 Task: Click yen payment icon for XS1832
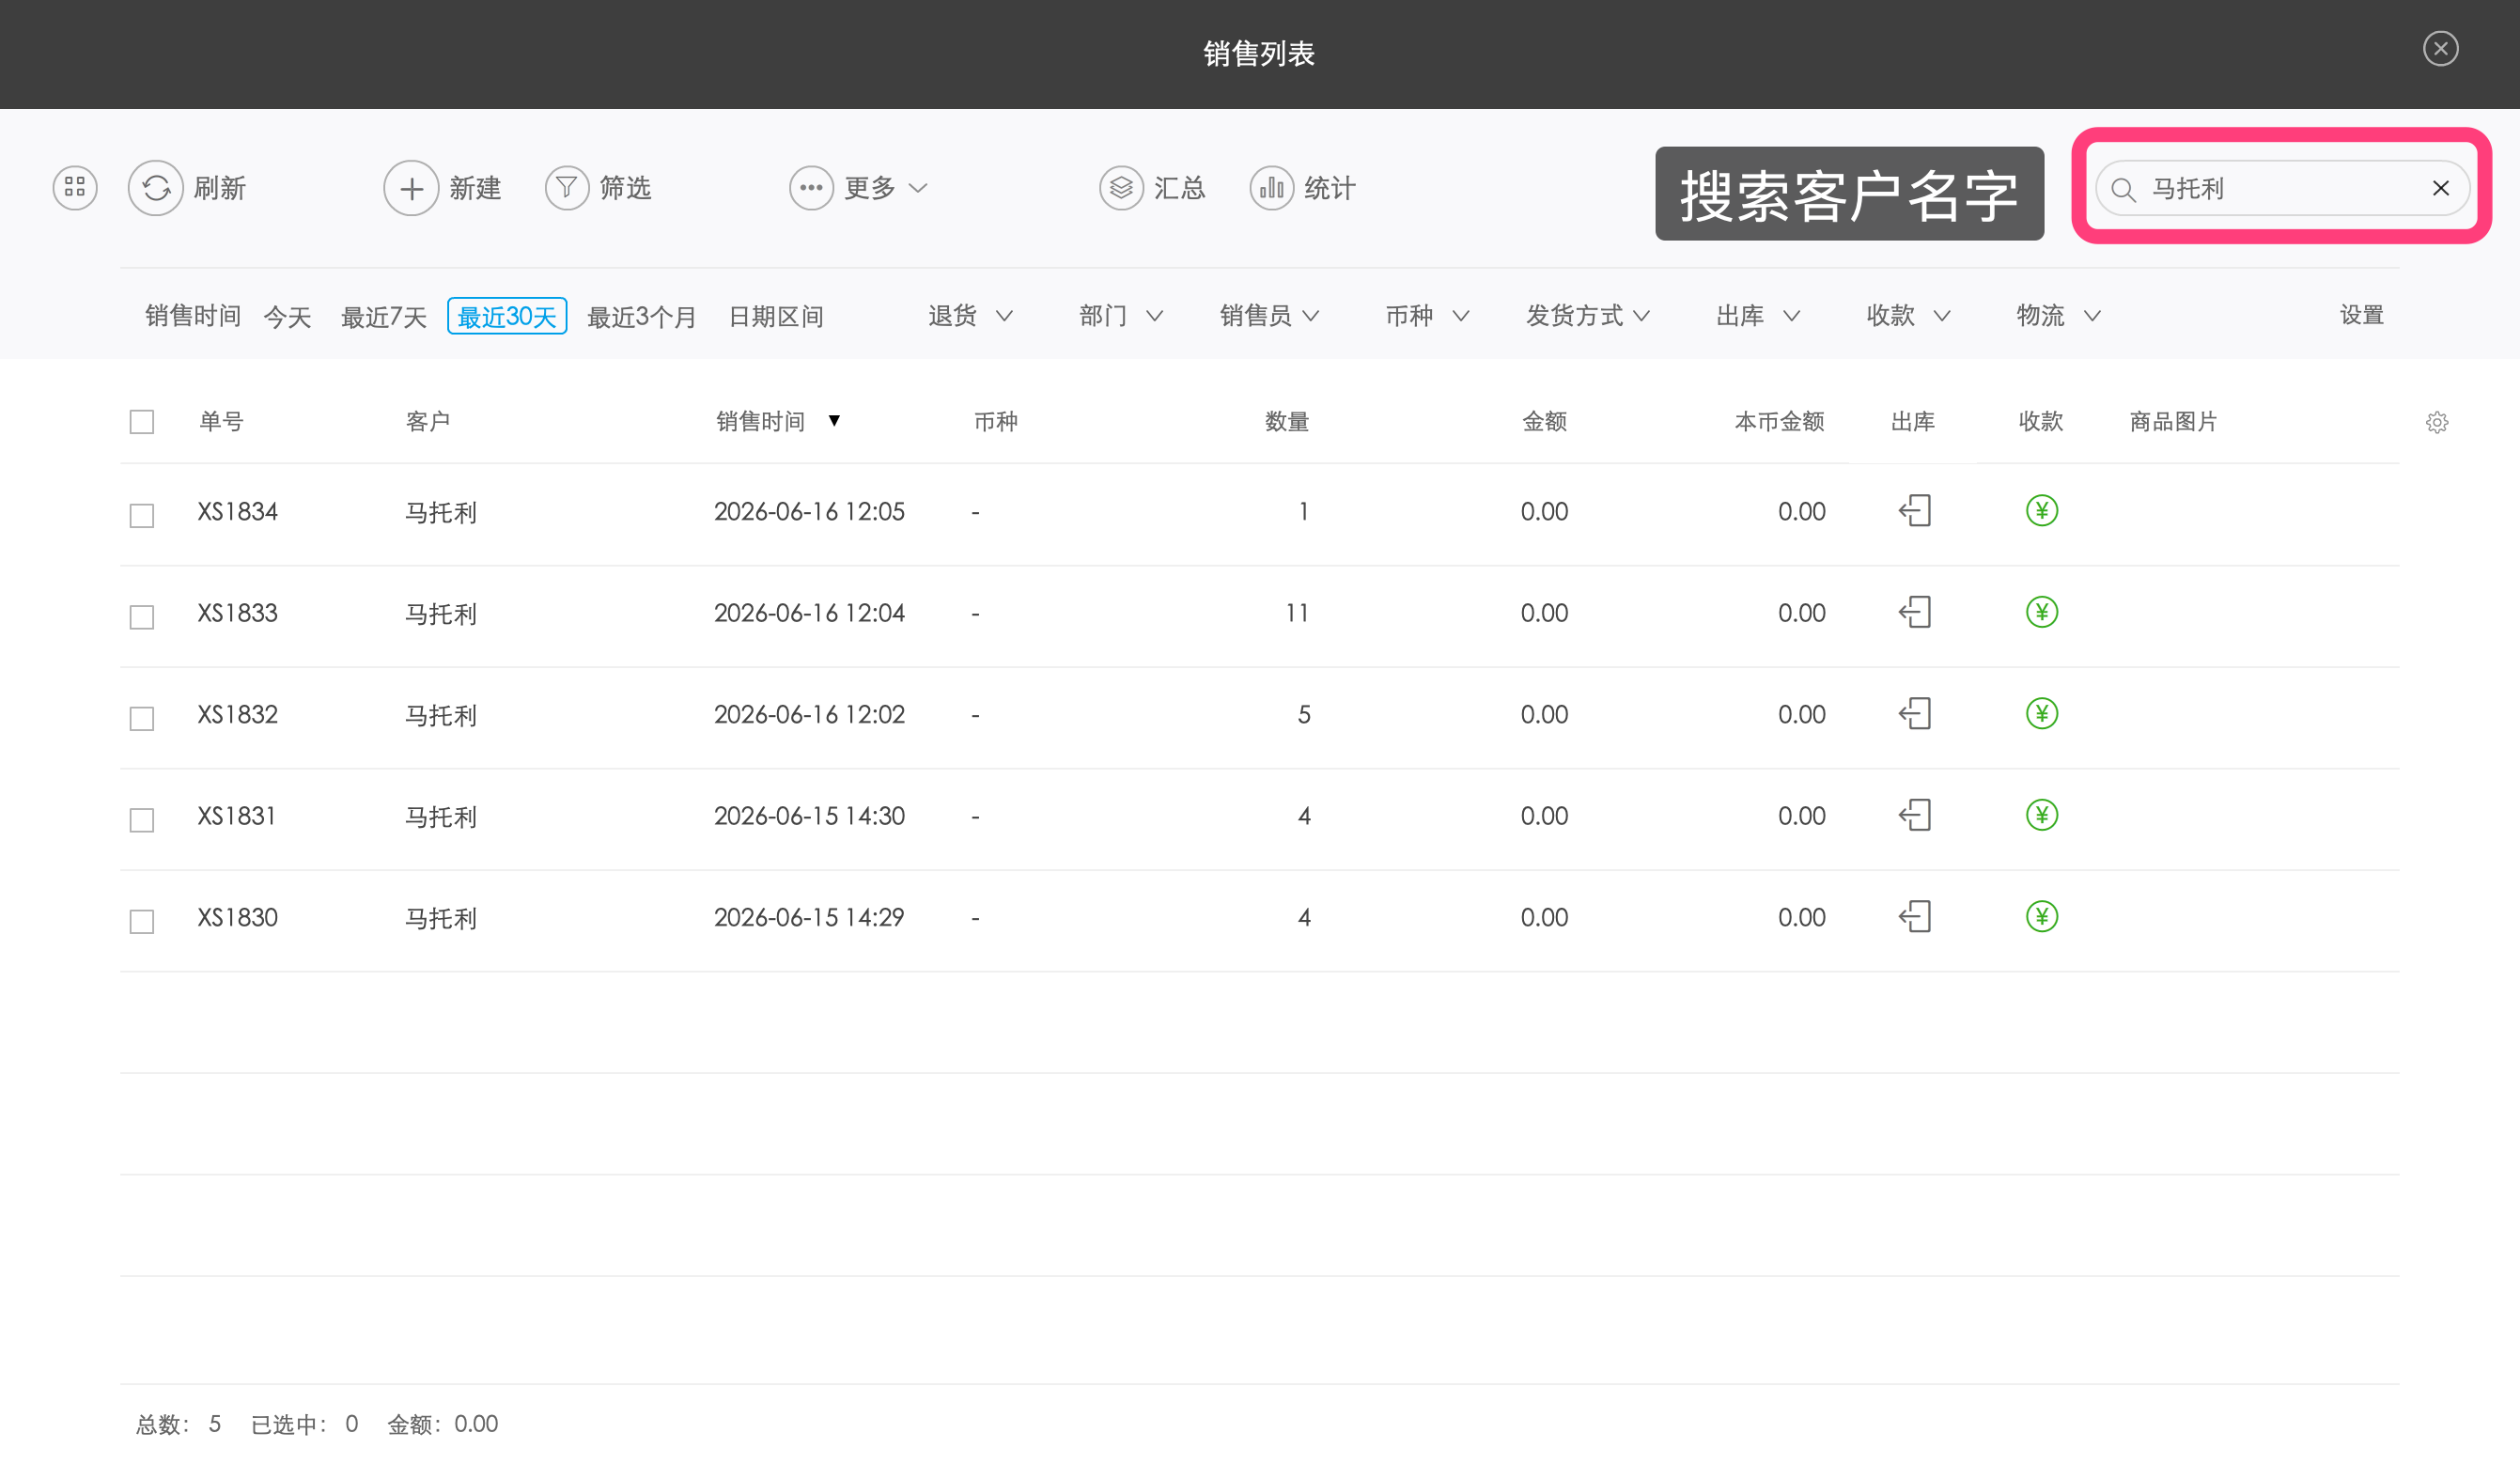2041,714
